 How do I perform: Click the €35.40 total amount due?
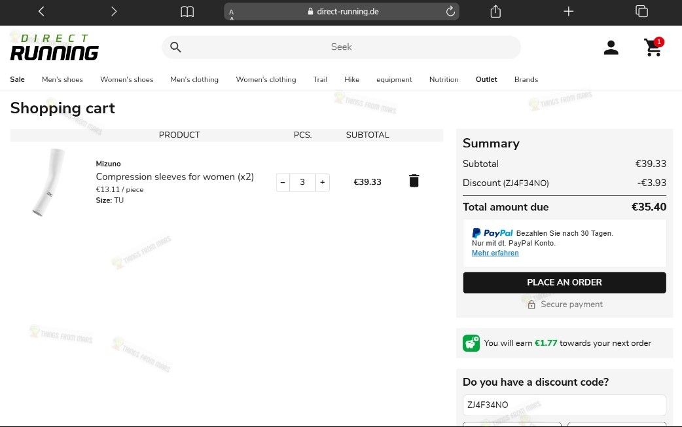(649, 207)
